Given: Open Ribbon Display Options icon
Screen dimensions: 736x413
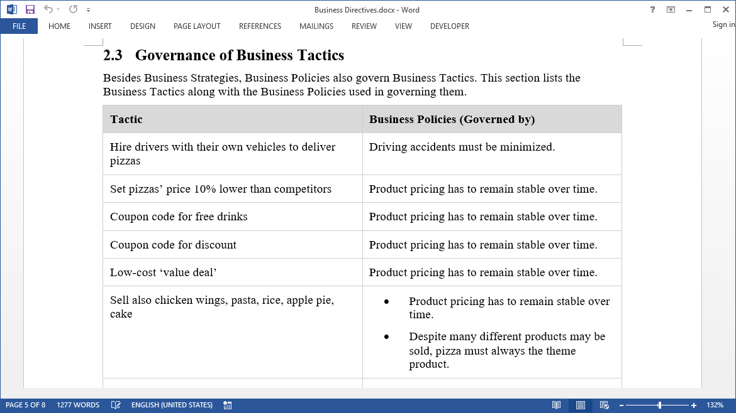Looking at the screenshot, I should pos(671,9).
